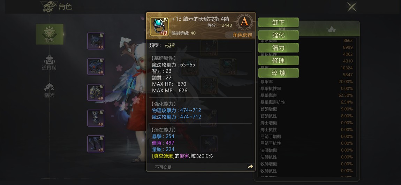Select the fifth +9 boots equipment slot
This screenshot has height=185, width=401.
click(96, 144)
